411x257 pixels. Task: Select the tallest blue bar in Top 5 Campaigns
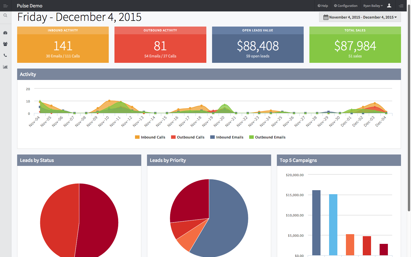click(316, 223)
